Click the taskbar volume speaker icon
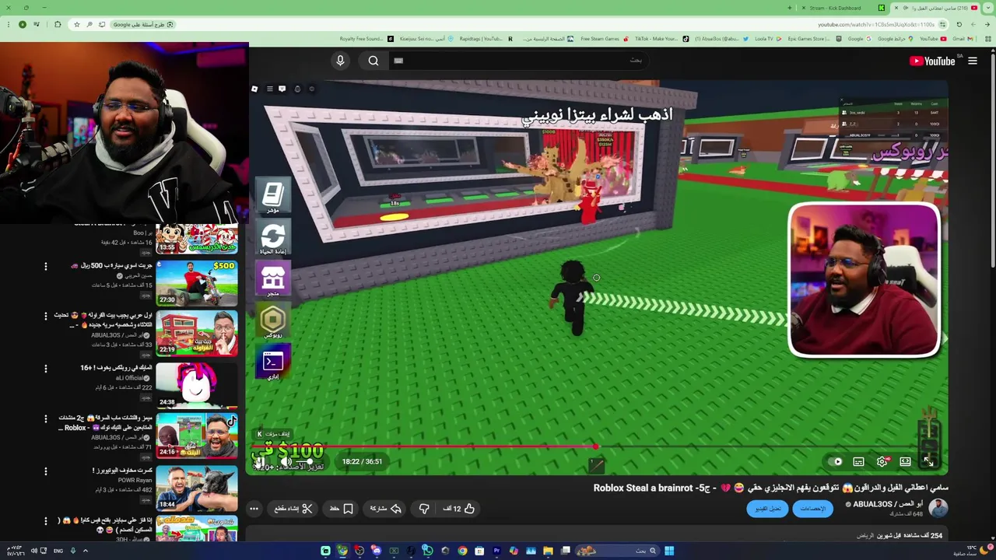The height and width of the screenshot is (560, 996). 33,551
